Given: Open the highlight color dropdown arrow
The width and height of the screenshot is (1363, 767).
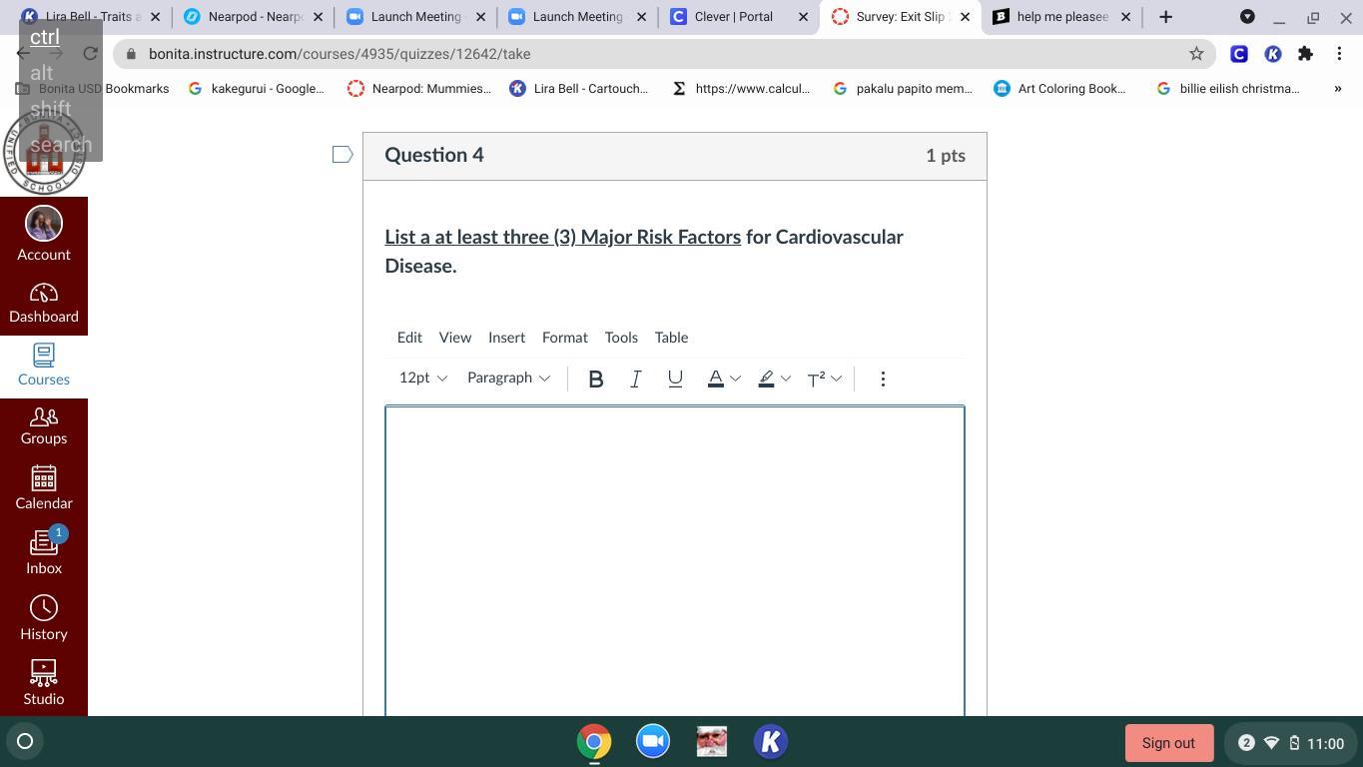Looking at the screenshot, I should coord(786,379).
